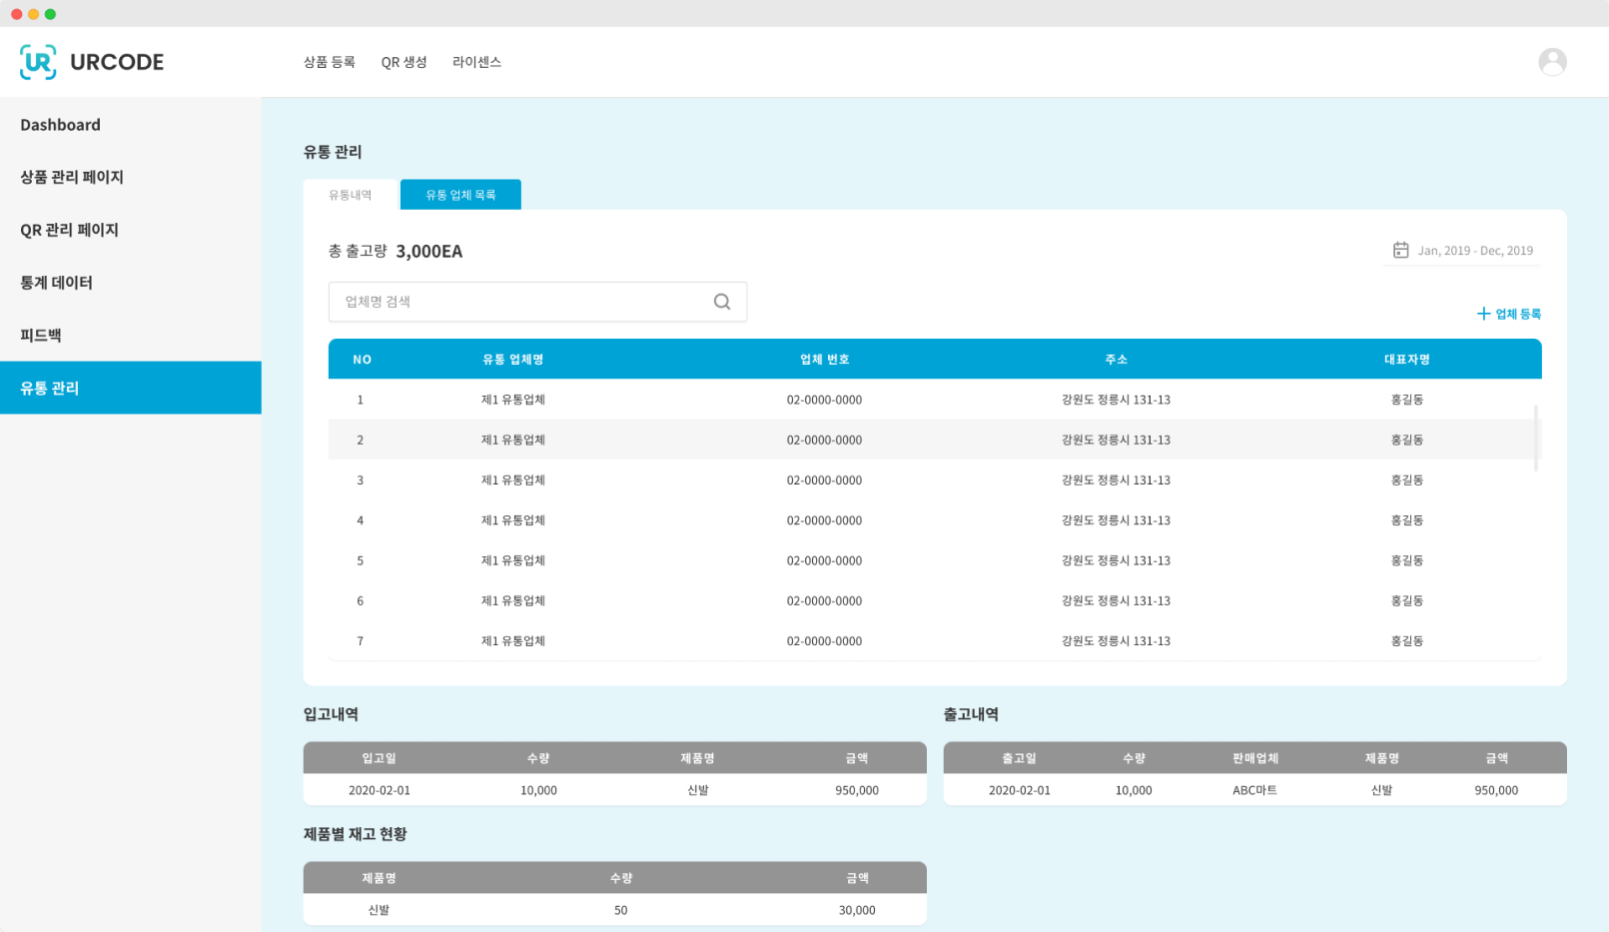
Task: Open QR 관리 페이지 in sidebar
Action: [x=69, y=230]
